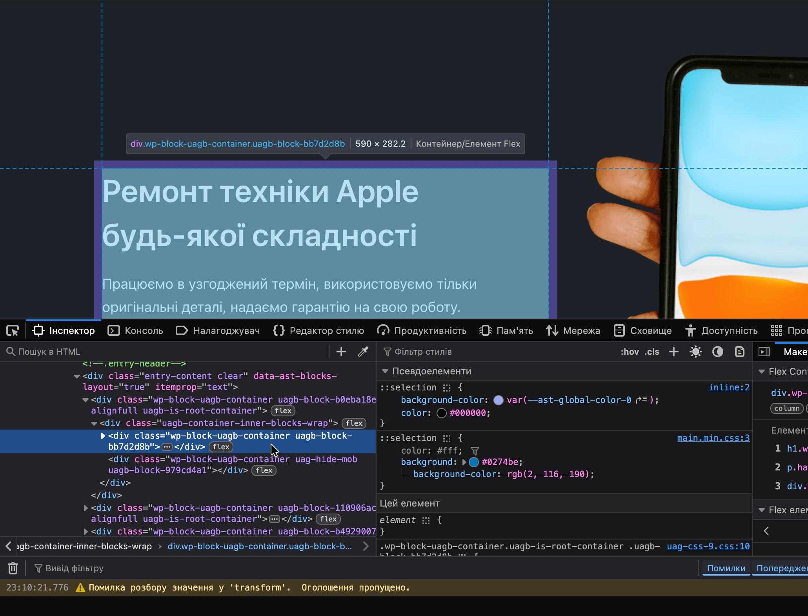Toggle the .cls classes panel
This screenshot has height=616, width=808.
tap(652, 352)
